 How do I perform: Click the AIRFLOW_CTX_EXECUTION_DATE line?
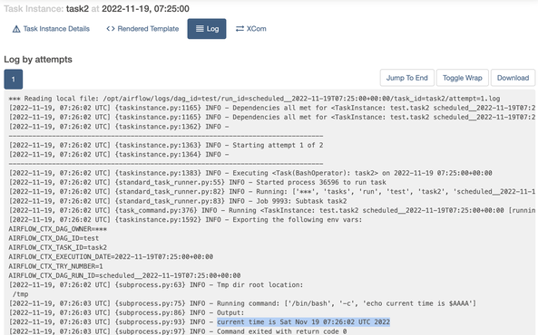pos(111,256)
